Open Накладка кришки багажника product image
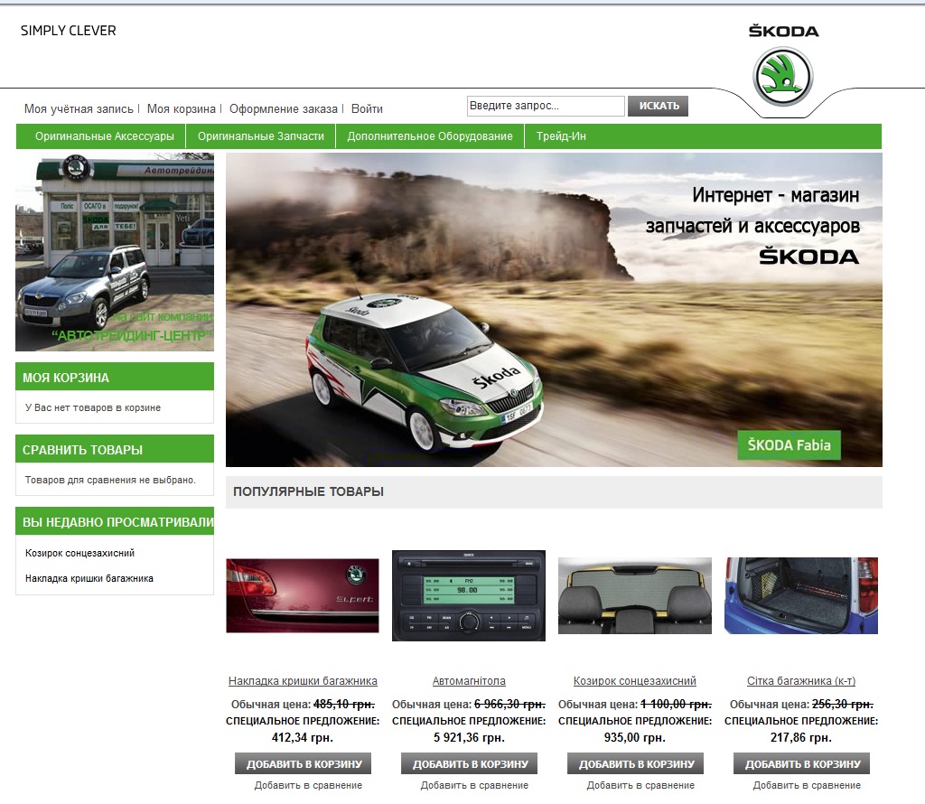This screenshot has height=804, width=925. (x=303, y=596)
